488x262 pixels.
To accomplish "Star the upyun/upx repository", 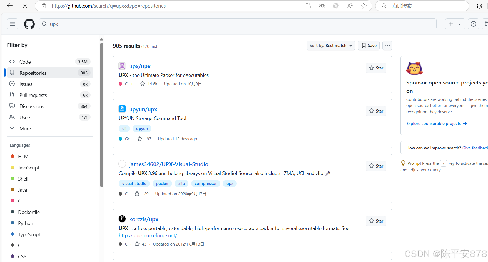I will point(376,111).
